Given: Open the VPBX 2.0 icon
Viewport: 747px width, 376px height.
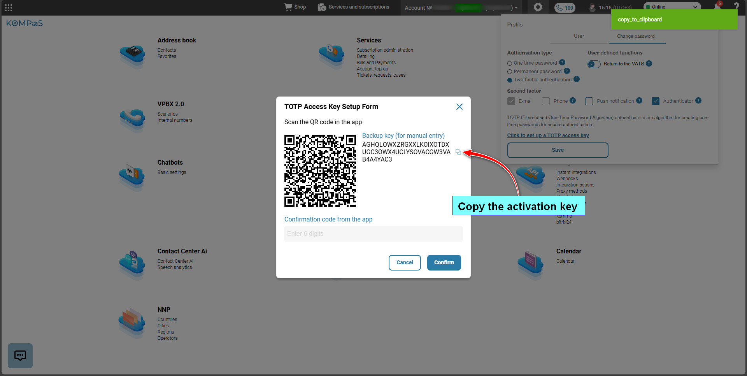Looking at the screenshot, I should [x=132, y=120].
